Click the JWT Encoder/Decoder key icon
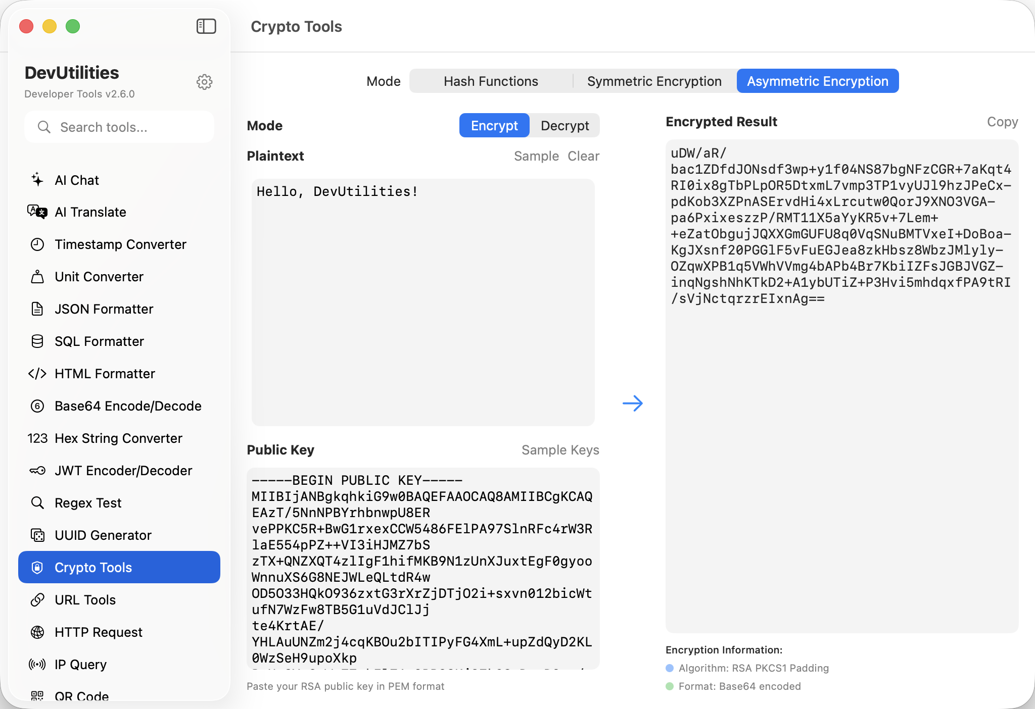 (37, 471)
